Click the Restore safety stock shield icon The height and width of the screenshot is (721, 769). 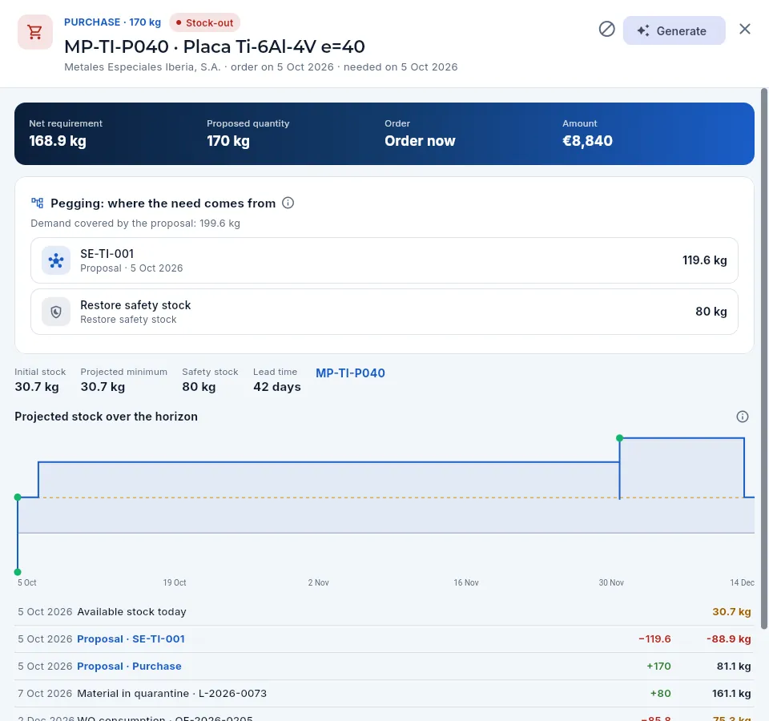click(56, 312)
